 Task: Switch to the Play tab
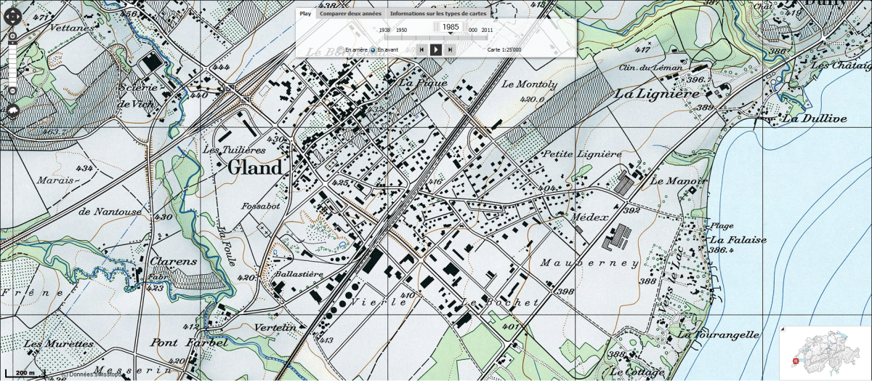306,13
